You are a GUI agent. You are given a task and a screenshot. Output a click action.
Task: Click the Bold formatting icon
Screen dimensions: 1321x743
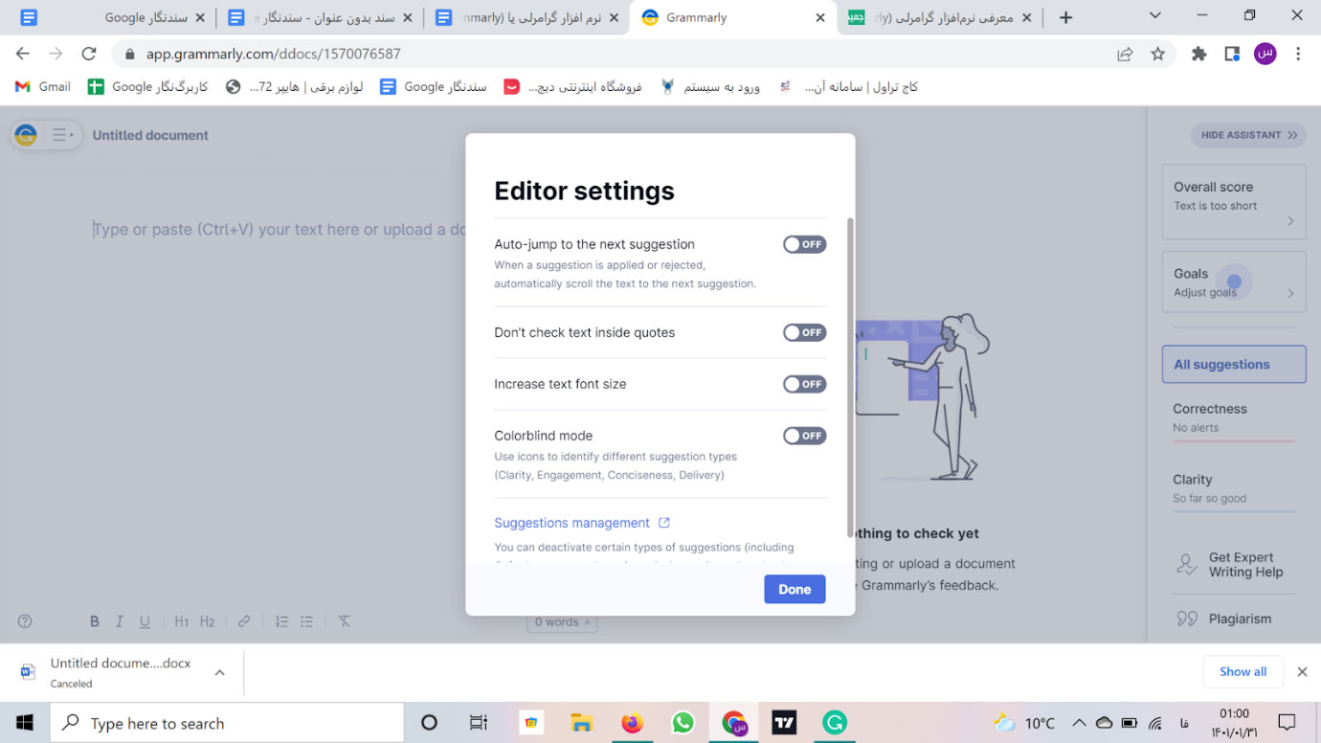tap(94, 621)
